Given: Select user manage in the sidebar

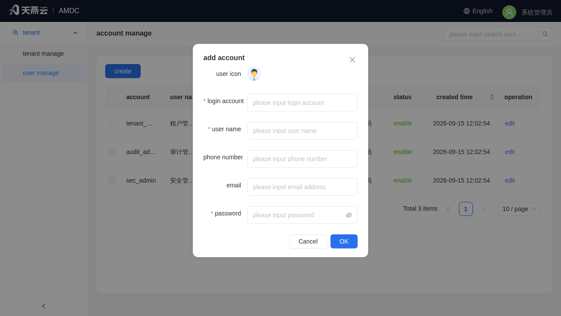Looking at the screenshot, I should point(44,73).
